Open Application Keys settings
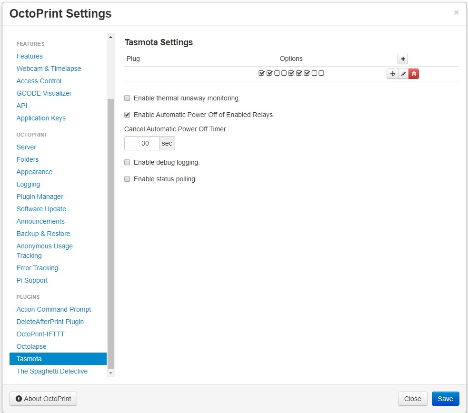 41,118
